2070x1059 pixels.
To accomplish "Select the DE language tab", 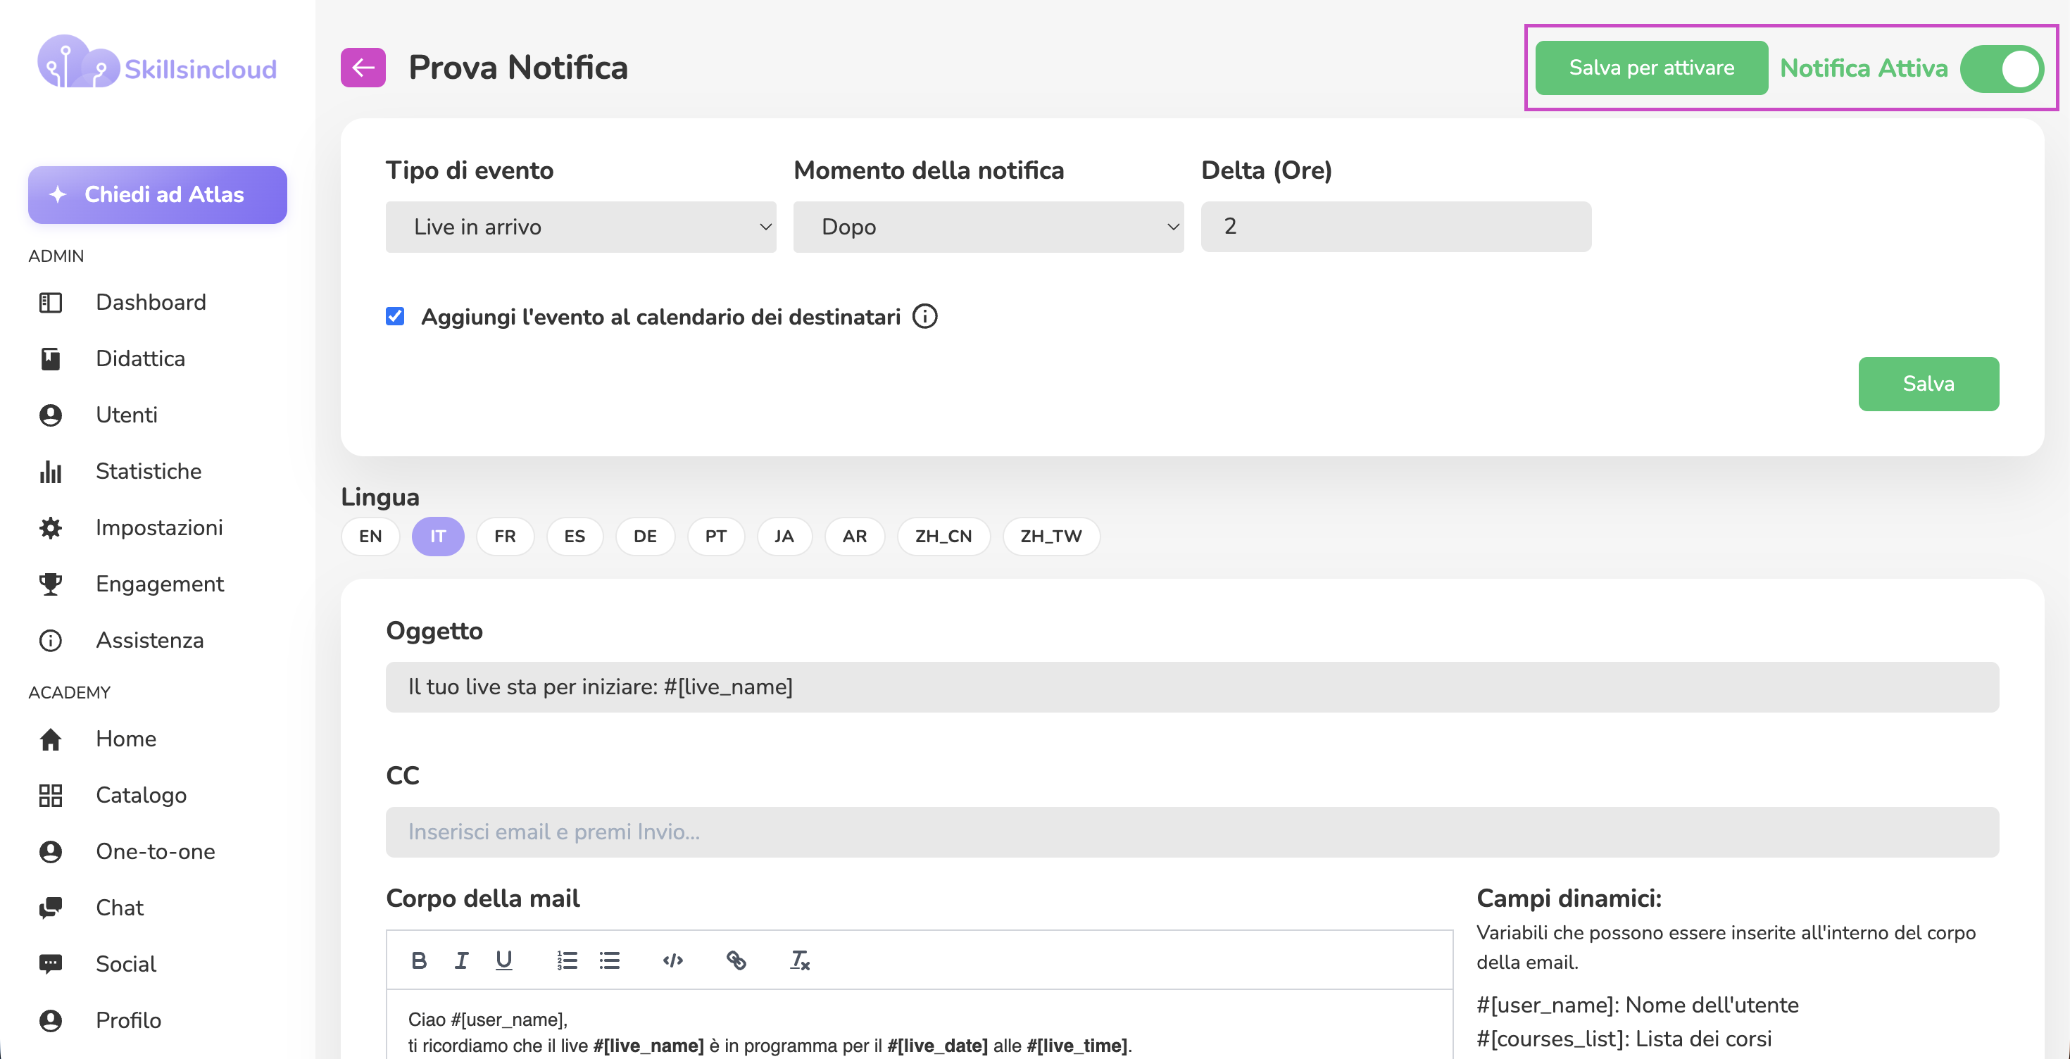I will tap(644, 537).
